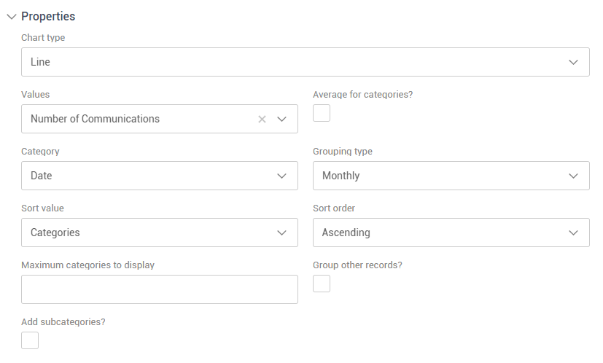The width and height of the screenshot is (603, 363).
Task: Click the Sort value chevron arrow
Action: tap(282, 233)
